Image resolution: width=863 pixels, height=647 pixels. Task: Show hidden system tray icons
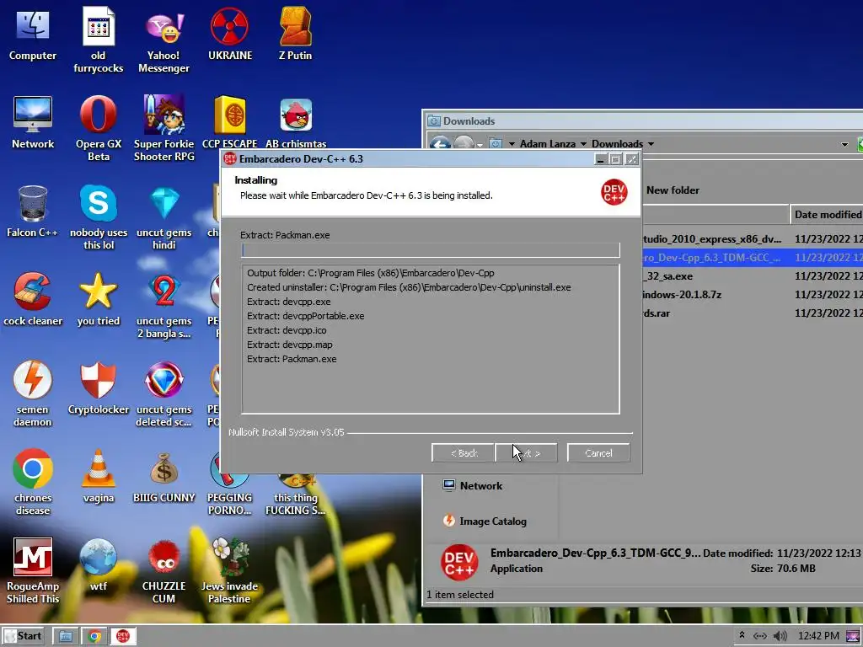tap(742, 635)
